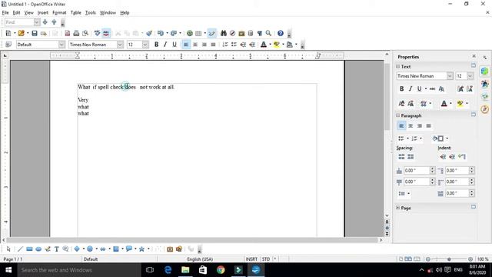Click Increase Indent button under Indent
Viewport: 492px width, 277px height.
coord(443,156)
